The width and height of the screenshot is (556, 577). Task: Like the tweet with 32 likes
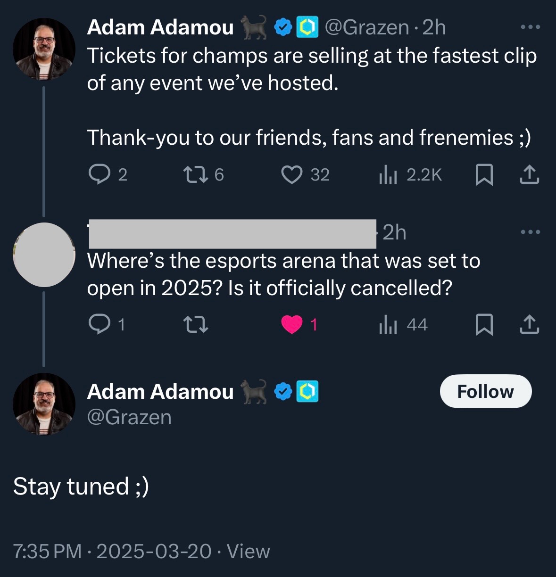coord(292,175)
